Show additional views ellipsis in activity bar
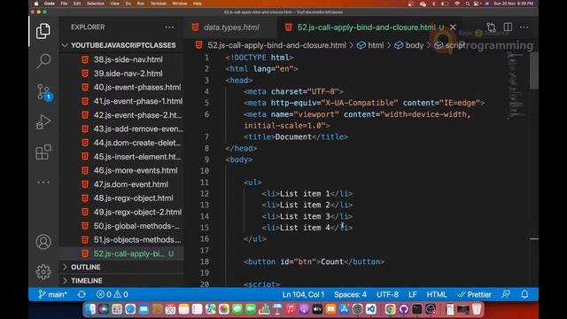Screen dimensions: 567x319 (x=43, y=182)
